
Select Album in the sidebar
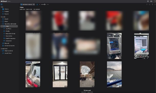pos(6,21)
